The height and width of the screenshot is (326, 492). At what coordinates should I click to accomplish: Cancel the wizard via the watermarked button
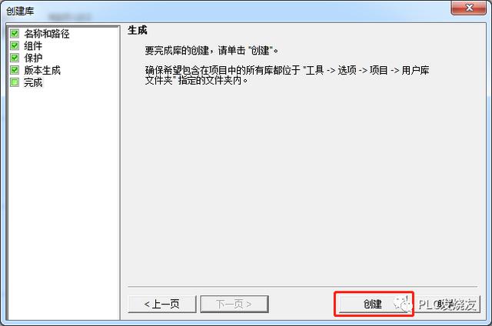coord(448,304)
